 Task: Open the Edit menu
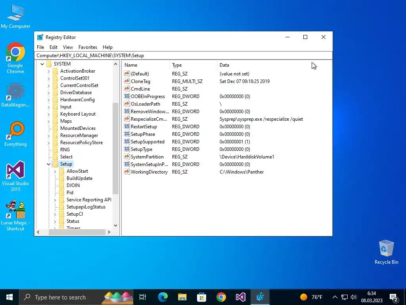click(54, 47)
